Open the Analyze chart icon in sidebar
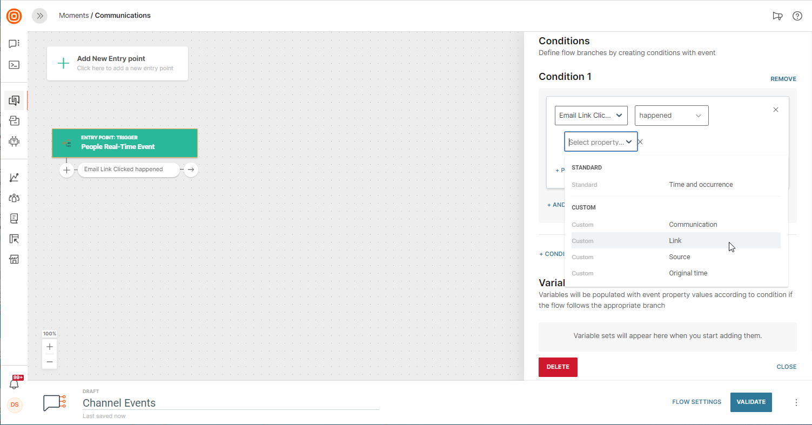 click(14, 178)
